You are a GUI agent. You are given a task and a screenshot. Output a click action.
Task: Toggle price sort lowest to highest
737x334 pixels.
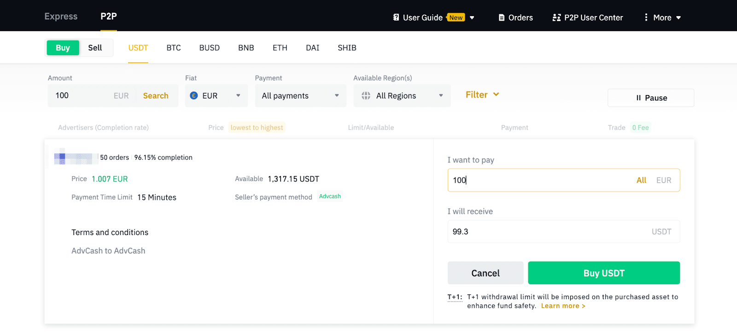257,127
